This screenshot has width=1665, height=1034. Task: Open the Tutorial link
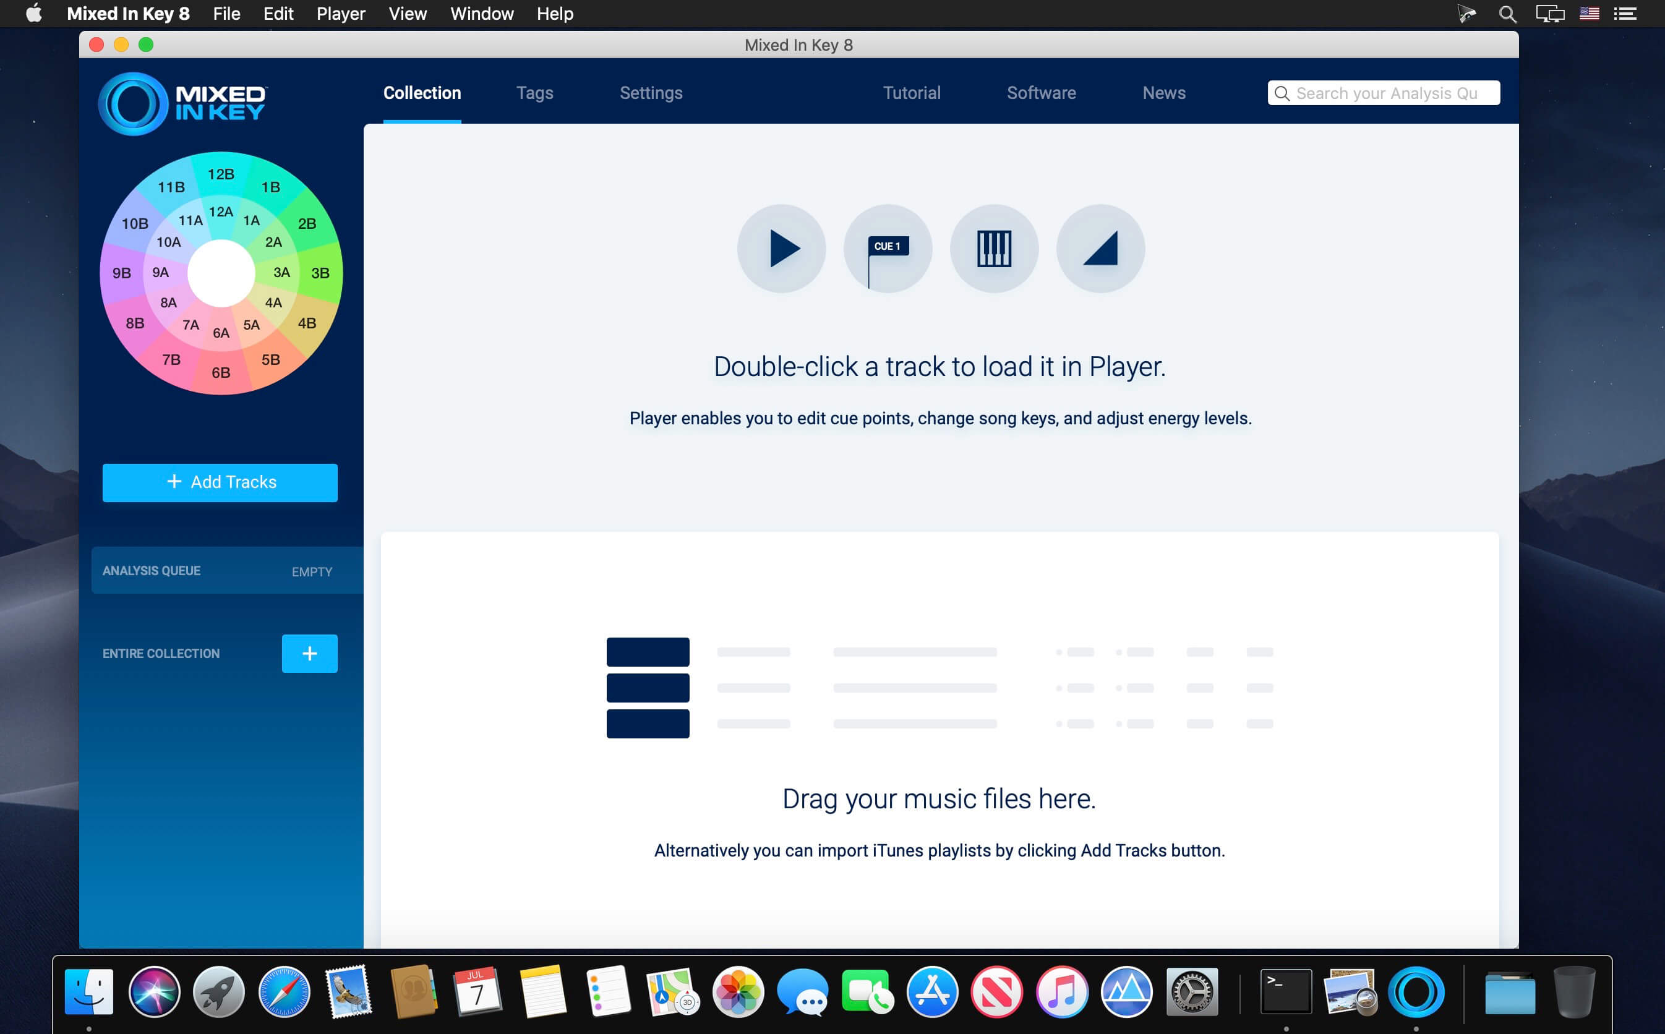(x=911, y=93)
